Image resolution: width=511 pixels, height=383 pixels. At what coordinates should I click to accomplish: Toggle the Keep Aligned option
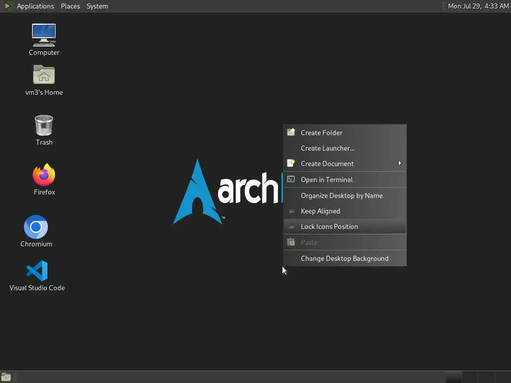(x=345, y=211)
